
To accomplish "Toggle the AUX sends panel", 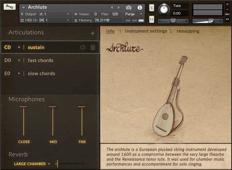I will [x=227, y=14].
